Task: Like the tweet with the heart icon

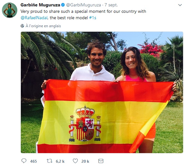Action: point(75,161)
